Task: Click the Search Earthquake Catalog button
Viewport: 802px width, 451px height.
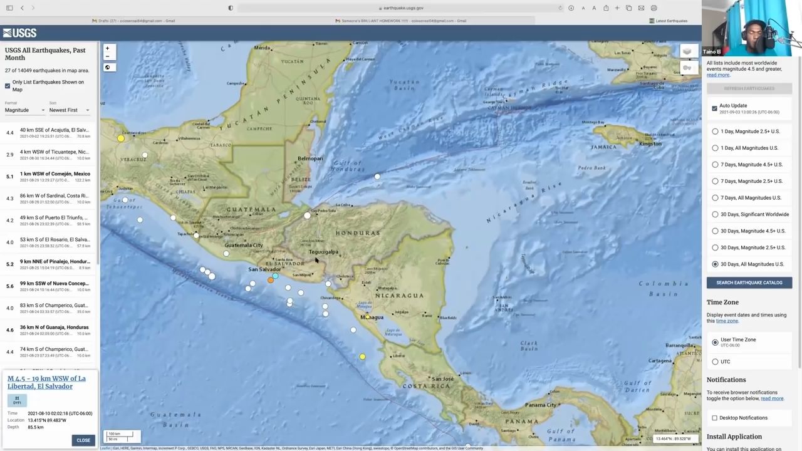Action: tap(749, 283)
